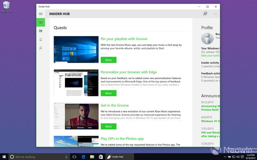The height and width of the screenshot is (160, 257).
Task: Click More under Get in the Groove
Action: [109, 126]
